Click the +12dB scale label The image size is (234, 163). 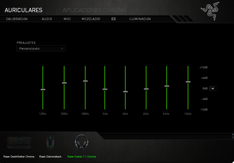pos(203,67)
